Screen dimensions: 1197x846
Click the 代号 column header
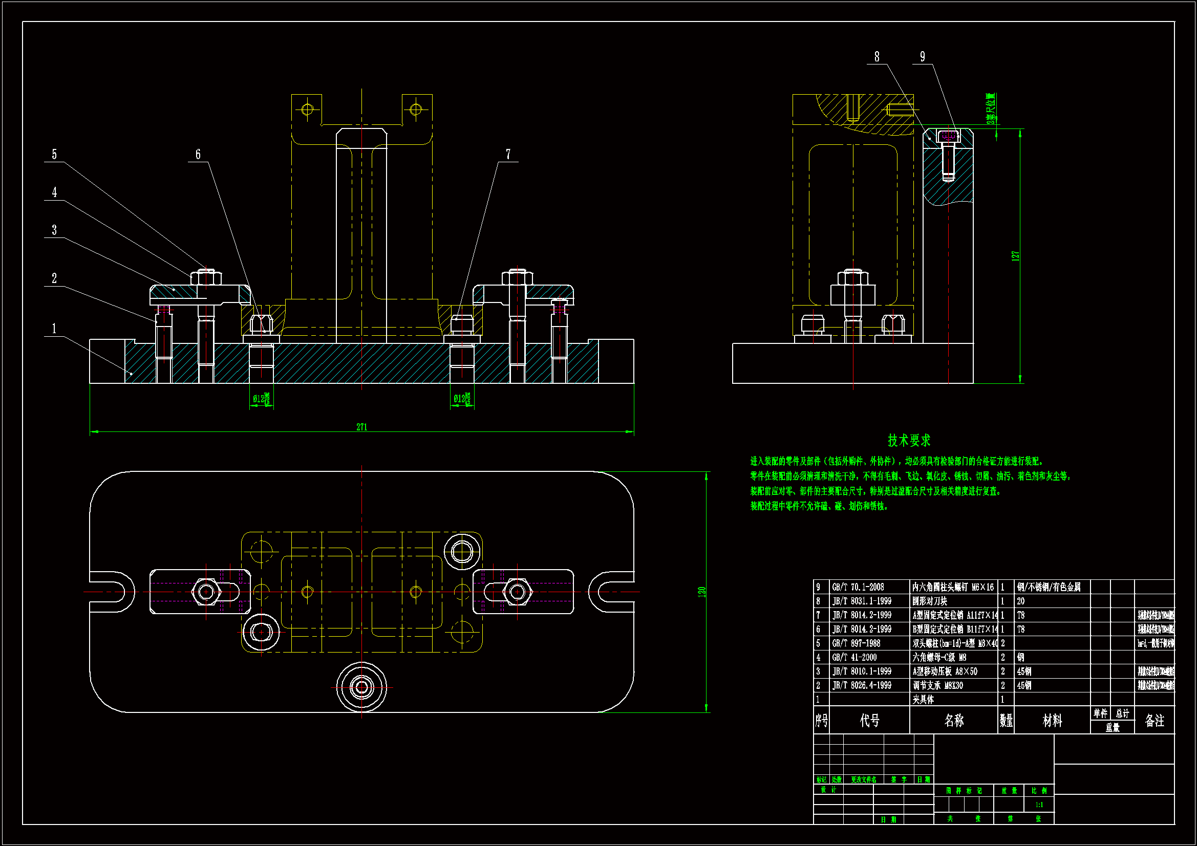[870, 721]
